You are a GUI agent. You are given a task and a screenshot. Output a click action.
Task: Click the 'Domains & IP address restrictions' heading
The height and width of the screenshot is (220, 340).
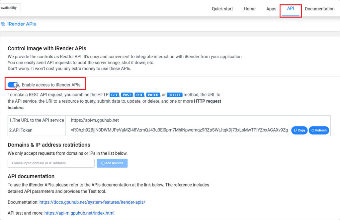click(49, 145)
